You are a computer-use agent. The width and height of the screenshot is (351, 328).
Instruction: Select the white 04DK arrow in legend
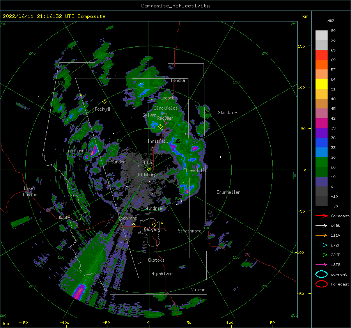(x=321, y=226)
